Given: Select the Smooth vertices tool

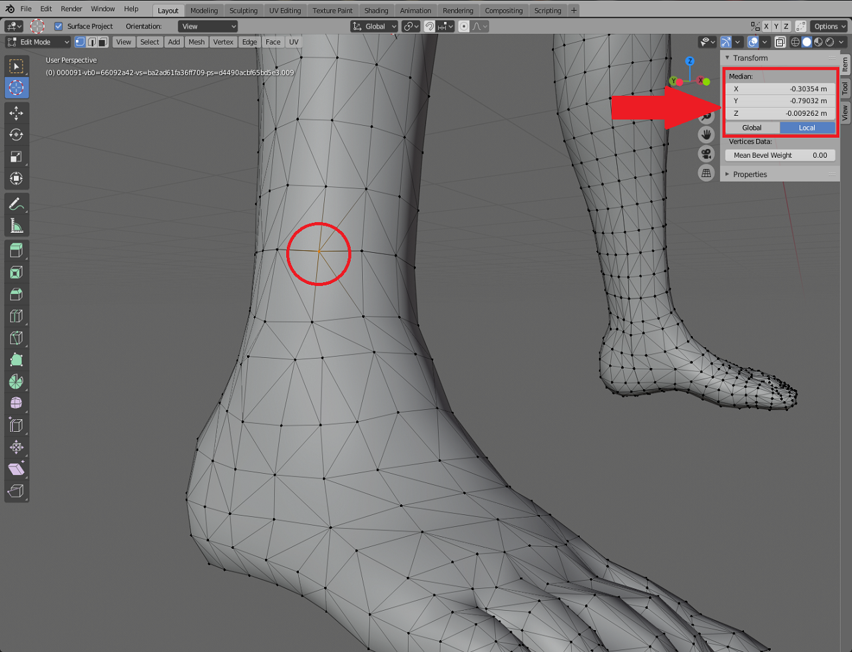Looking at the screenshot, I should [17, 403].
